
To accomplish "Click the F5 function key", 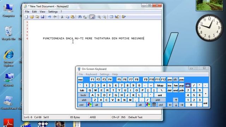I will point(119,79).
